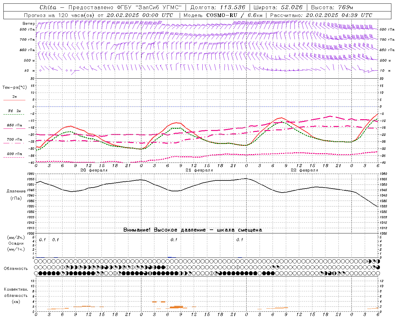Click the station name Chita in header
The image size is (396, 317).
pos(48,7)
